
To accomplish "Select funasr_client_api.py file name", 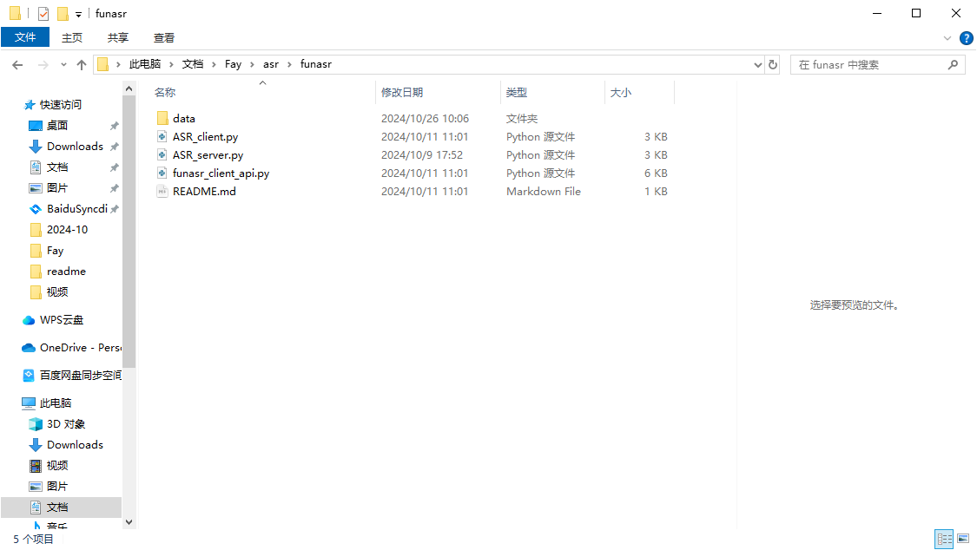I will pyautogui.click(x=221, y=173).
